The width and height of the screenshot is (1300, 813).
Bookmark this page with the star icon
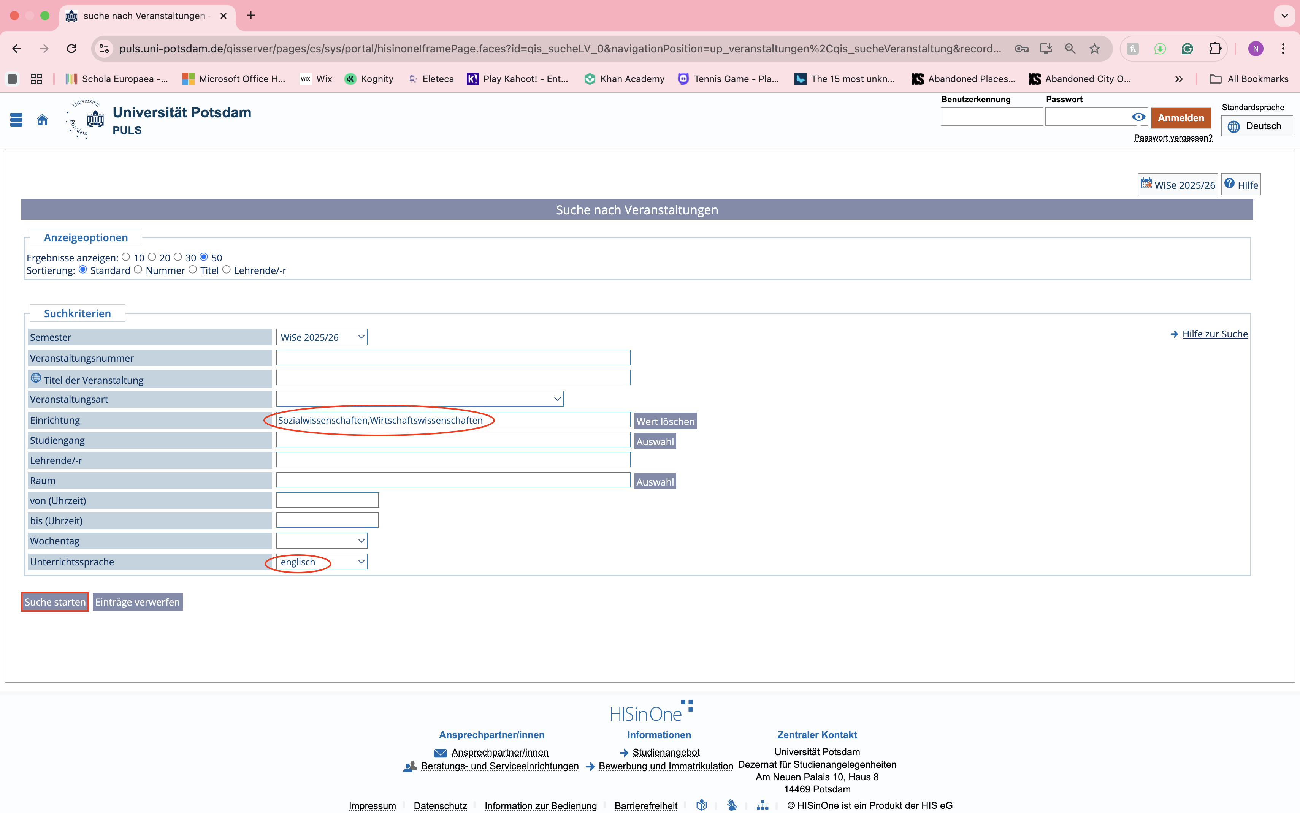point(1094,48)
